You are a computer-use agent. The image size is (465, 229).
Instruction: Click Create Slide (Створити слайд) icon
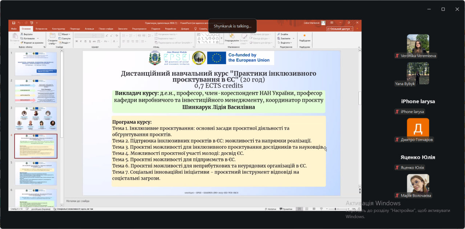(52, 36)
